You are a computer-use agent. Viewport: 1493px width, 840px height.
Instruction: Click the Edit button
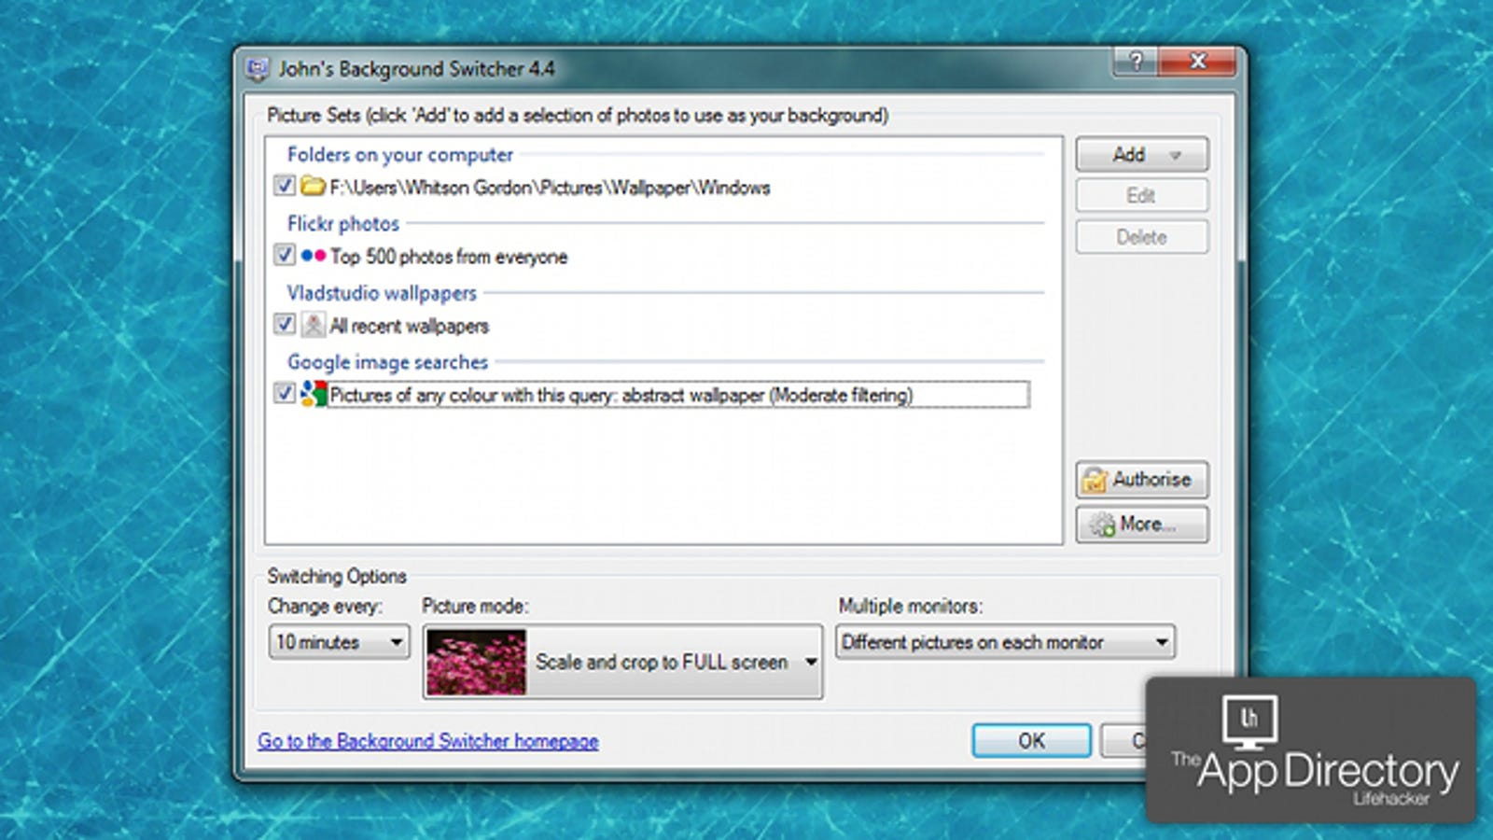(1142, 195)
